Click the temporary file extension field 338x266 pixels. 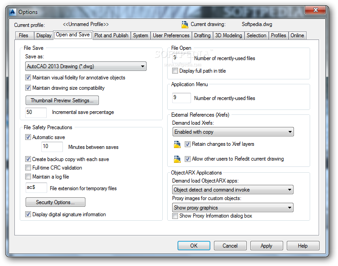36,188
